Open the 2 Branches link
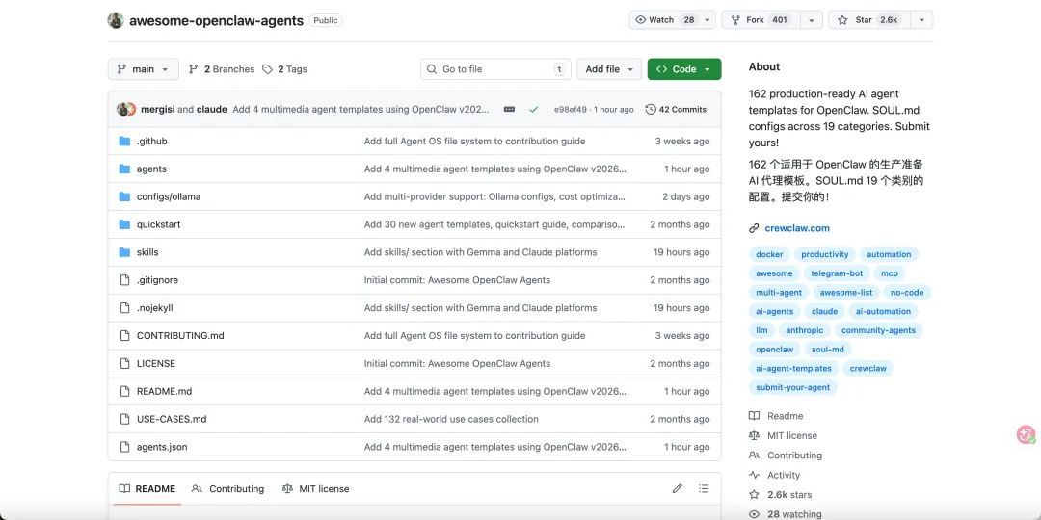Screen dimensions: 1041x520 (x=222, y=69)
